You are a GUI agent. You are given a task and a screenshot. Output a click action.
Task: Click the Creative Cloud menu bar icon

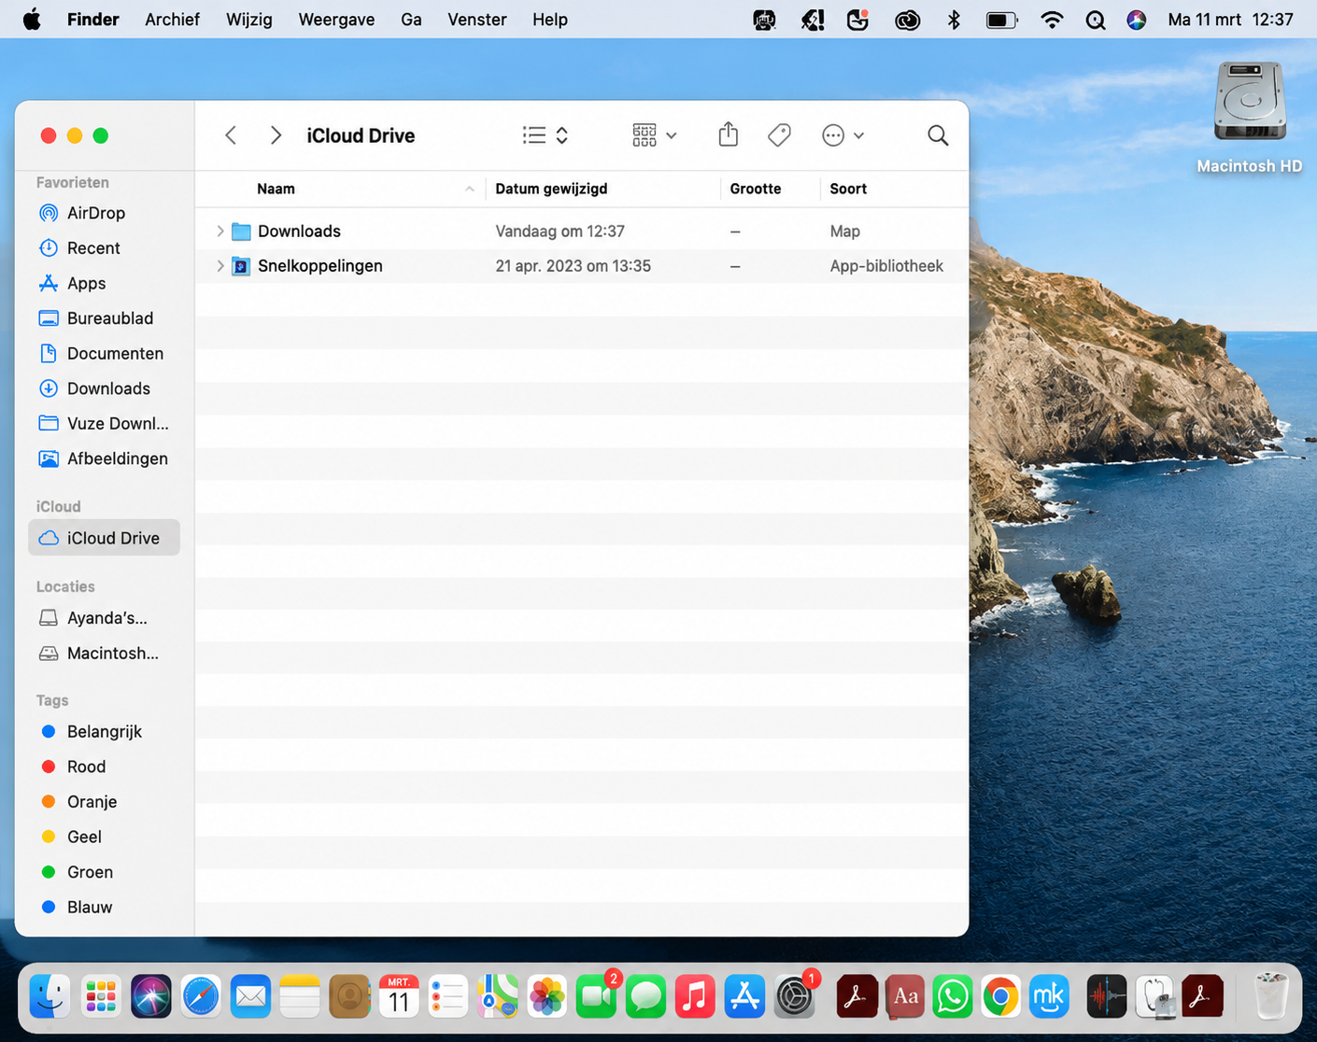coord(907,20)
